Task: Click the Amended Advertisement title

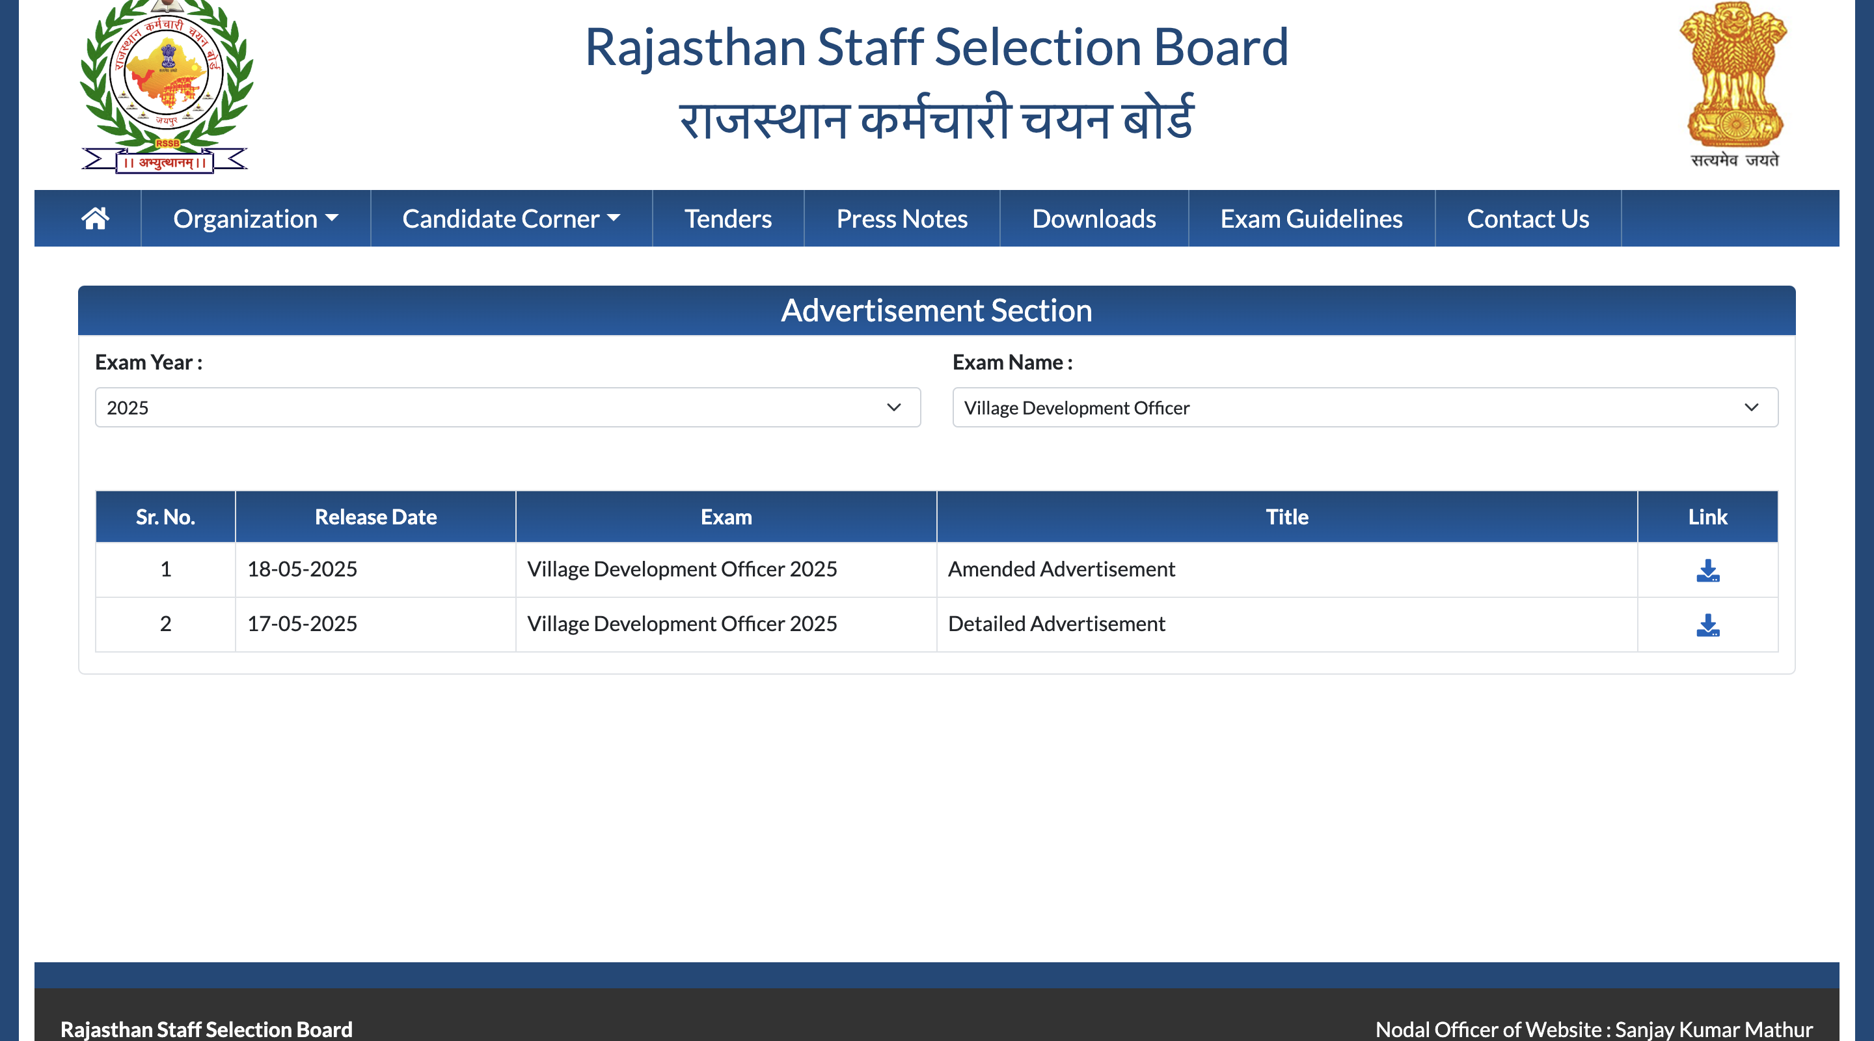Action: [1061, 569]
